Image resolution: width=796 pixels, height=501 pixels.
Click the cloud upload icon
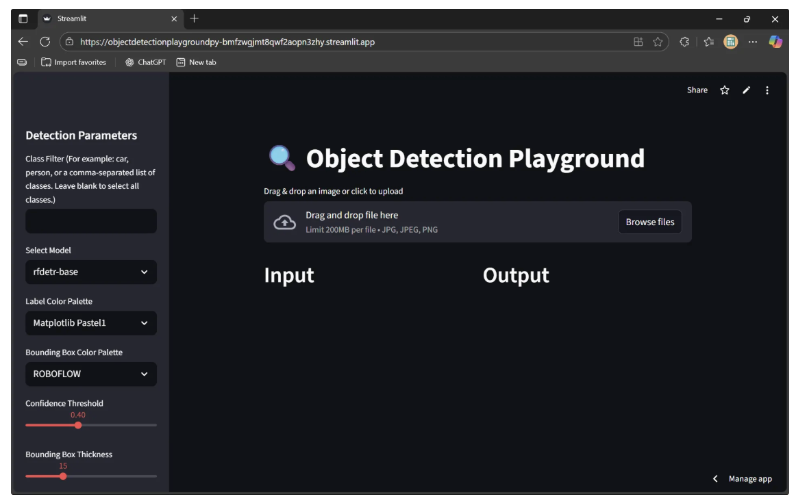pos(285,222)
